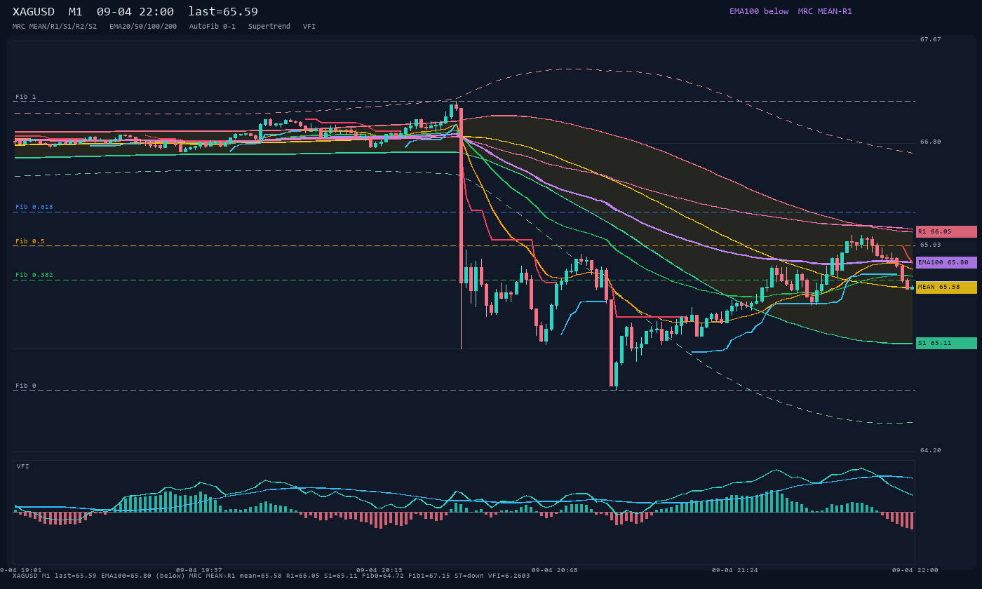Click the 'MRC MEAN-R1' status text
Viewport: 982px width, 589px height.
point(825,11)
